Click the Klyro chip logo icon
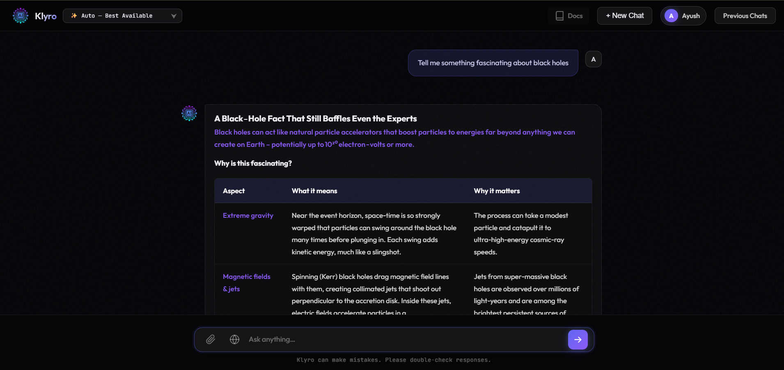 coord(21,16)
